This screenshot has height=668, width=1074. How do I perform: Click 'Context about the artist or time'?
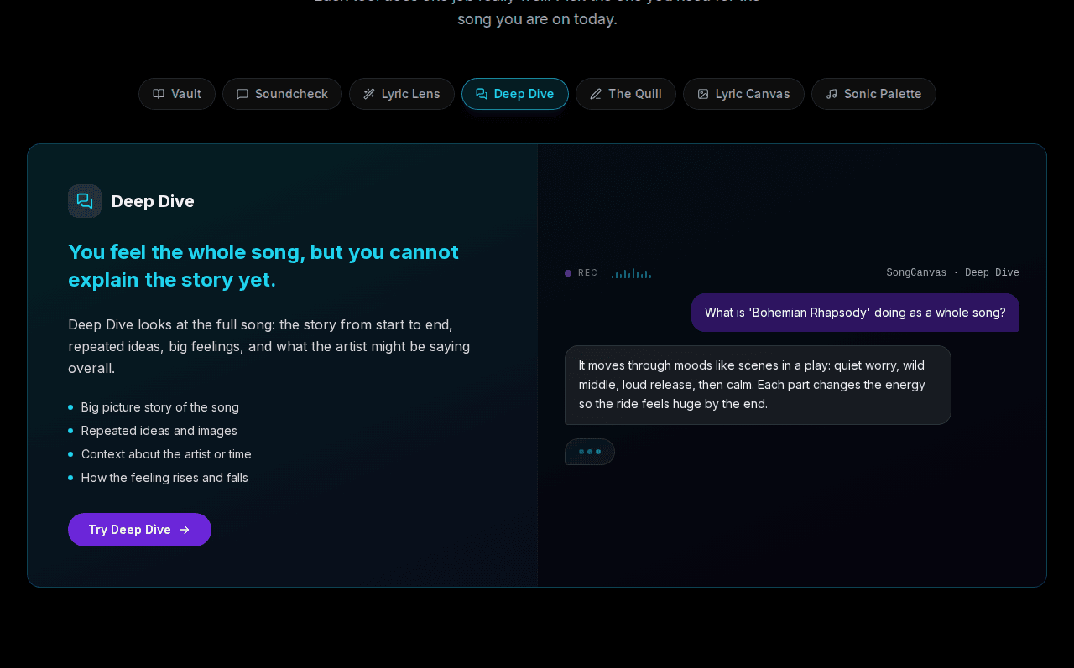(166, 454)
